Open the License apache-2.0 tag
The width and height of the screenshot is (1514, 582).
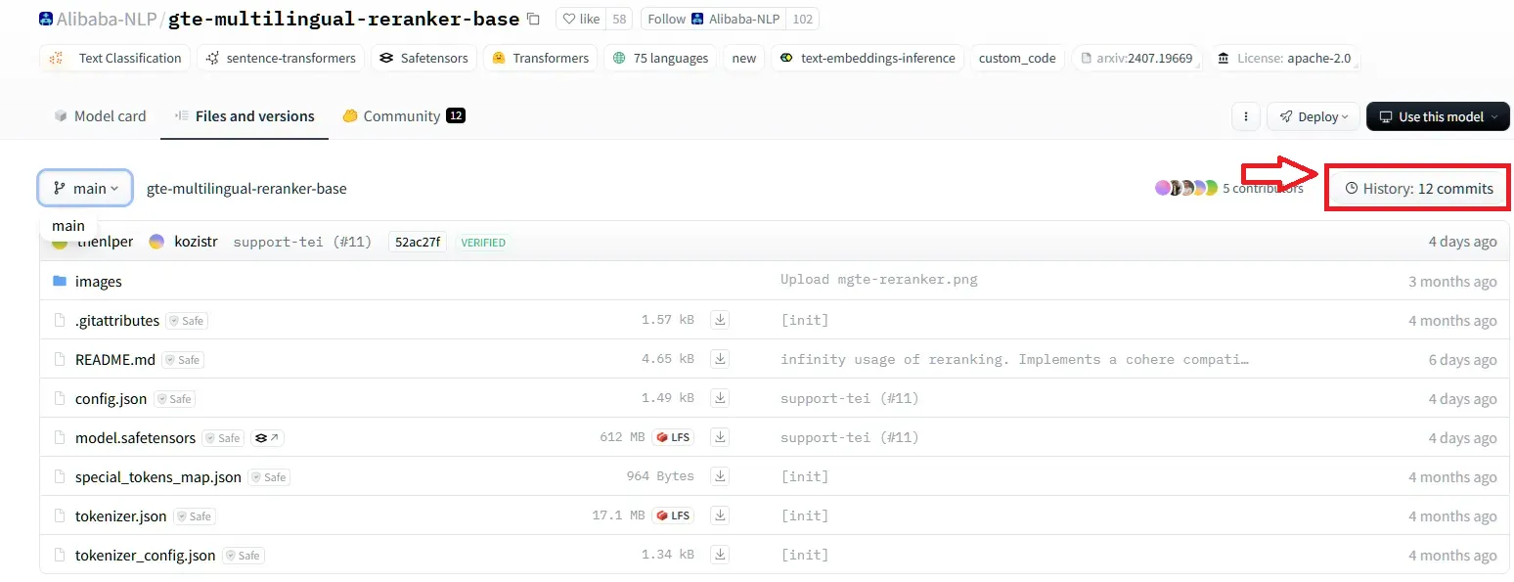click(x=1284, y=58)
